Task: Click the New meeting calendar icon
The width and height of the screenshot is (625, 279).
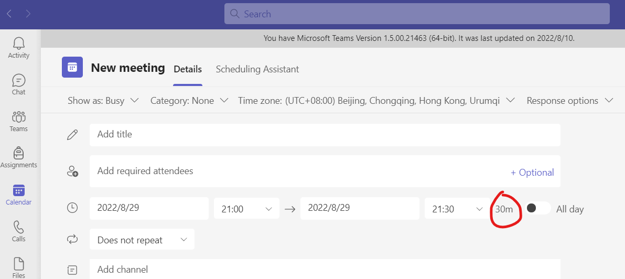Action: [x=72, y=67]
